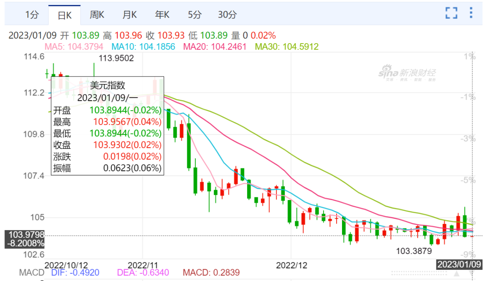Click the 2022/11 date axis label
The image size is (486, 281).
click(x=143, y=266)
